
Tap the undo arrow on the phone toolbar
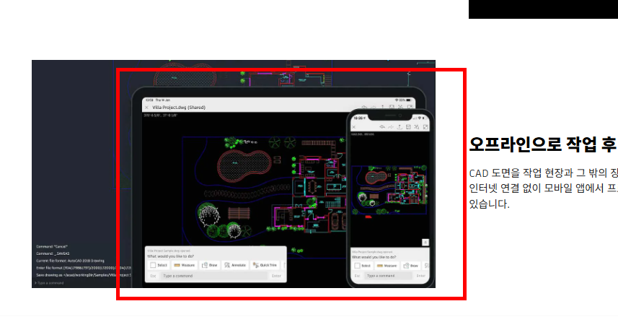pos(382,127)
